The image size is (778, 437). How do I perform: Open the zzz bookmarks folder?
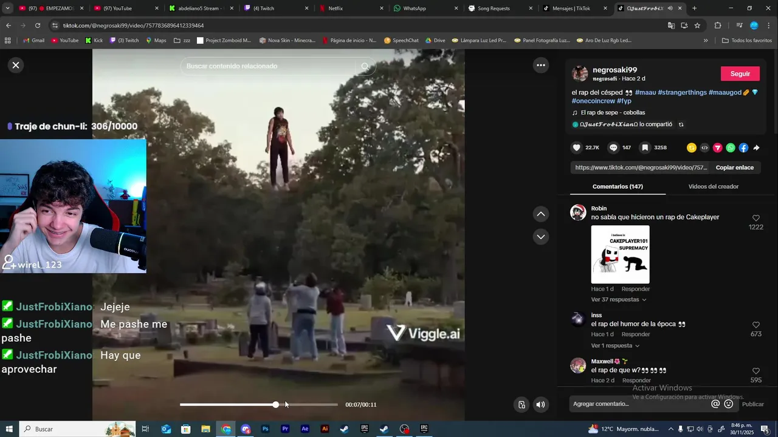point(182,41)
